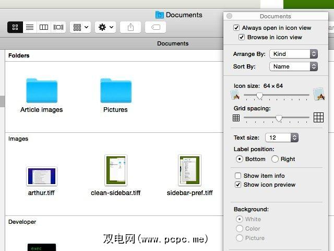Click the Edit Tags toolbar button
The height and width of the screenshot is (251, 334).
click(156, 27)
